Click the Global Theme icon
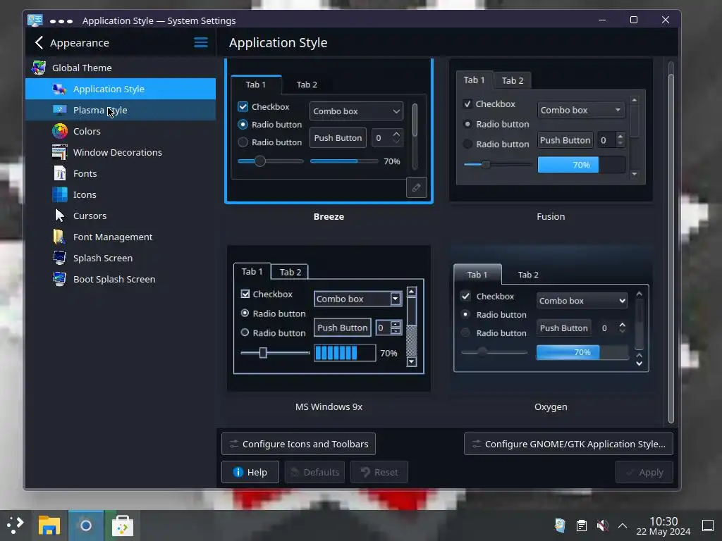 pos(39,68)
